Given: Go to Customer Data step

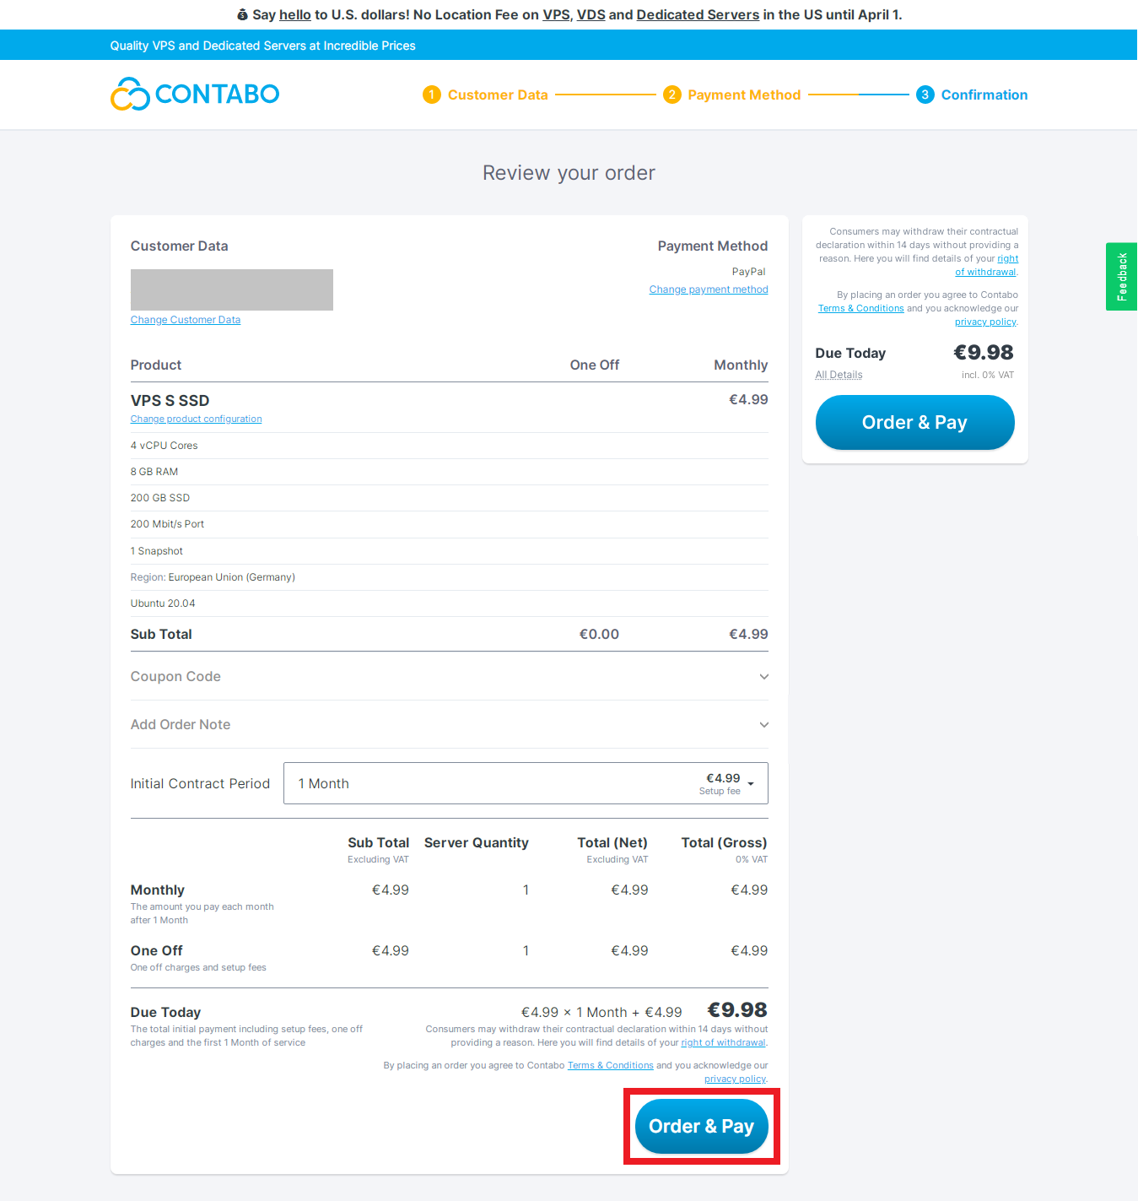Looking at the screenshot, I should (x=498, y=95).
